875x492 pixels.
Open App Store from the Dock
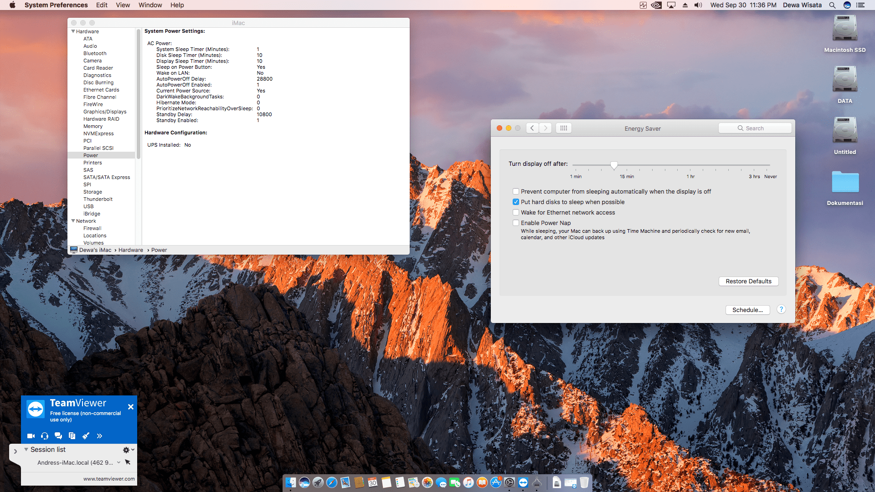coord(496,482)
